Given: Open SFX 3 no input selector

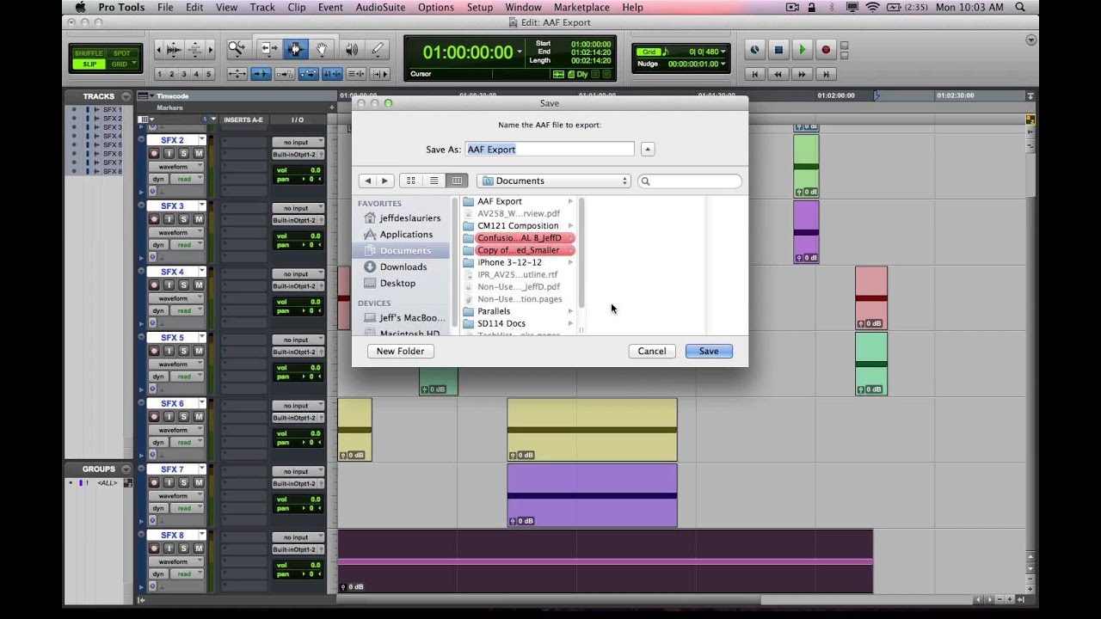Looking at the screenshot, I should point(298,208).
